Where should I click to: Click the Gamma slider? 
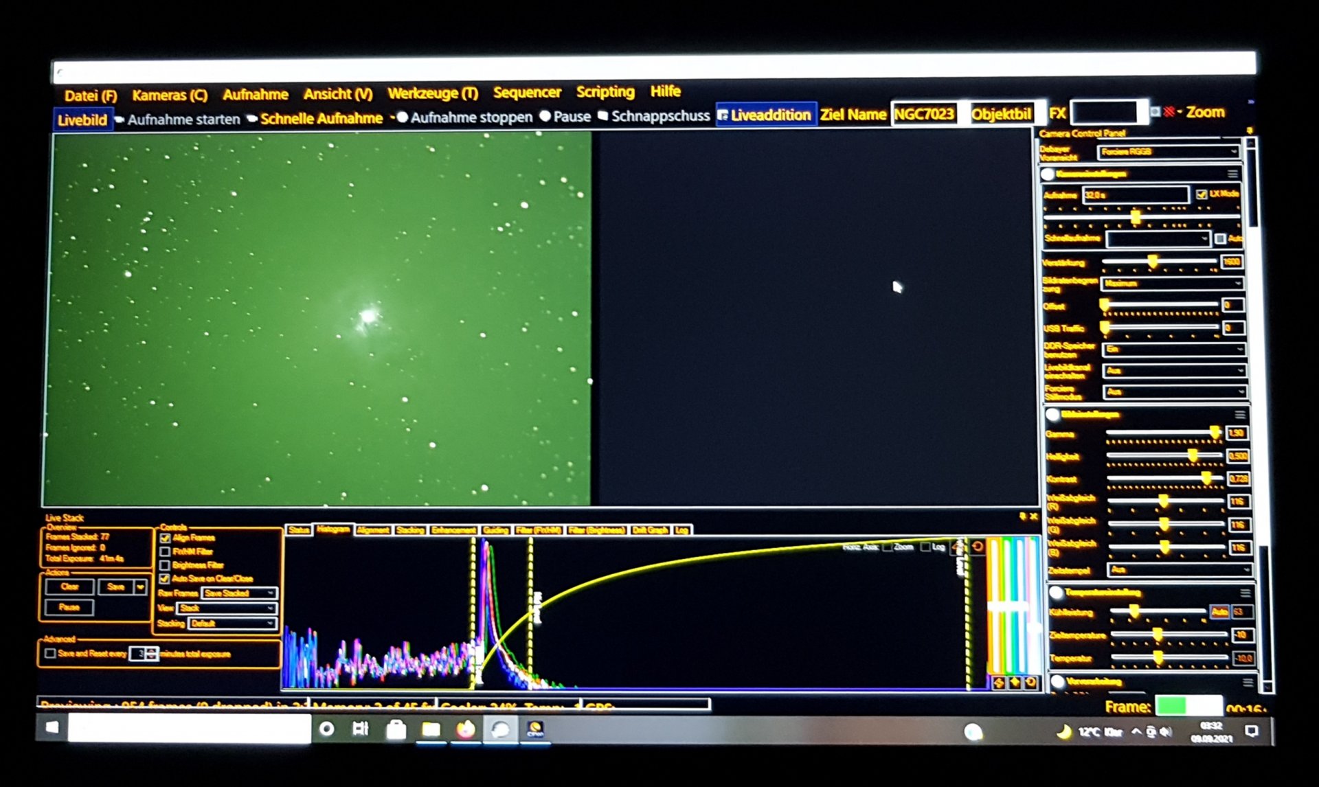1164,433
